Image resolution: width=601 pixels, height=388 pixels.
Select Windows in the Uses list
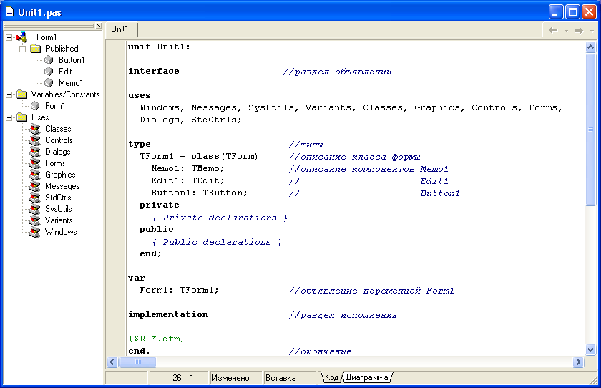[x=61, y=232]
